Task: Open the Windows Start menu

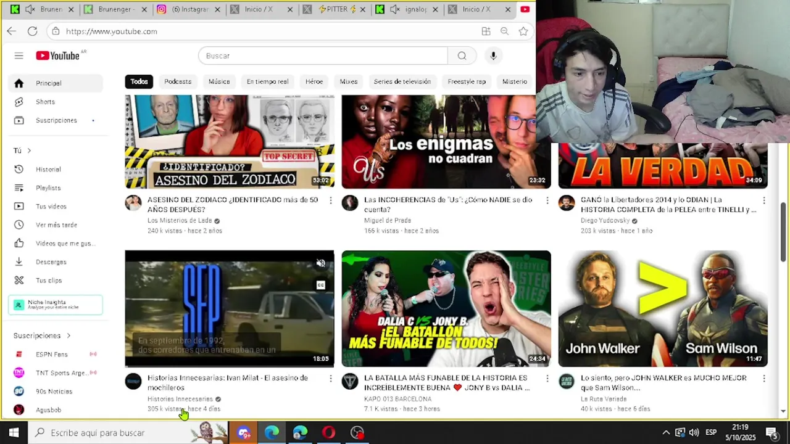Action: click(14, 432)
